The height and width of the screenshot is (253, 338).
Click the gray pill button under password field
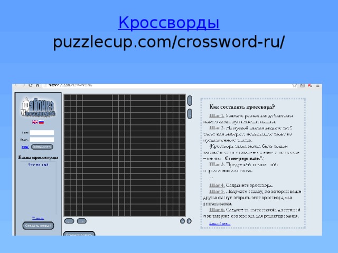42,147
